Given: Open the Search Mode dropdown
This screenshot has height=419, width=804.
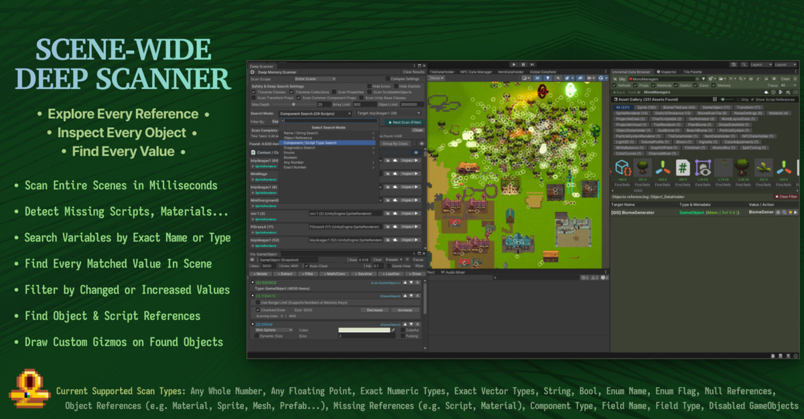Looking at the screenshot, I should click(316, 114).
